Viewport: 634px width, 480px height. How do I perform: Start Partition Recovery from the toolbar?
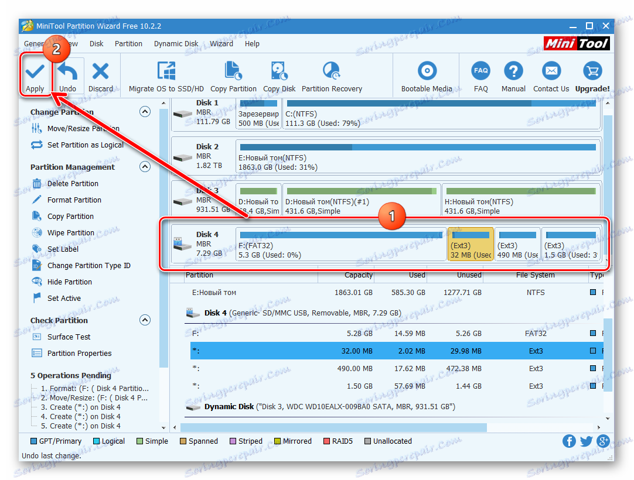click(x=332, y=77)
